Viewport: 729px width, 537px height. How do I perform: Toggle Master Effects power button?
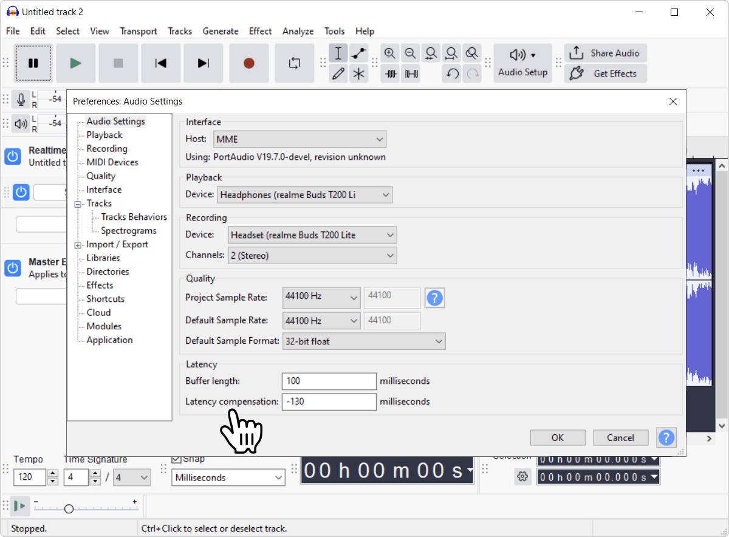click(13, 268)
